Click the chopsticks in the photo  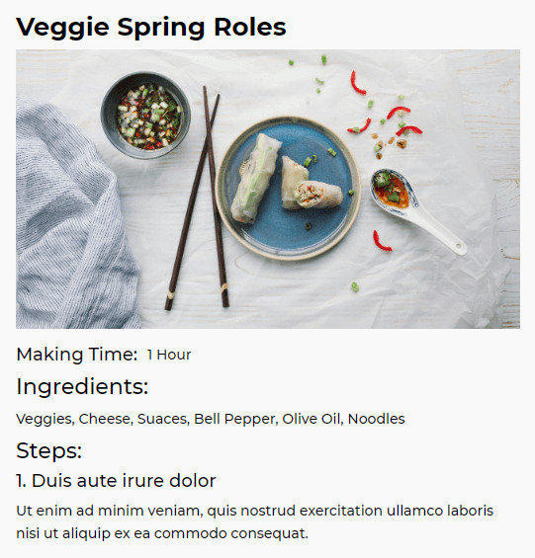pyautogui.click(x=197, y=198)
